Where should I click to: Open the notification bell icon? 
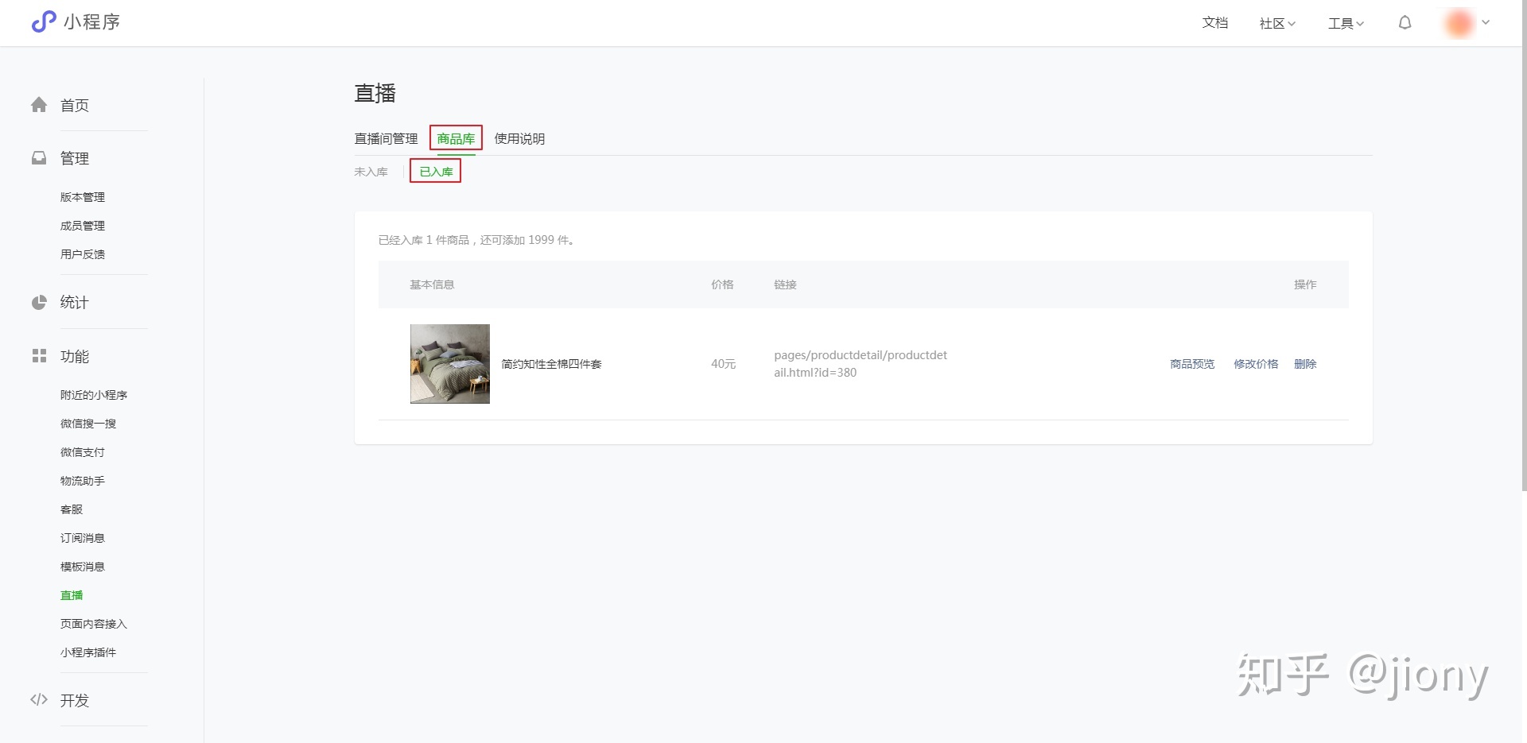(x=1405, y=23)
